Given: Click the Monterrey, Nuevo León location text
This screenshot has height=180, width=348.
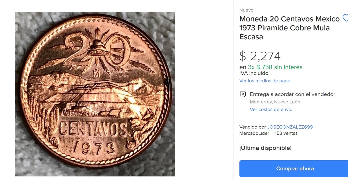Looking at the screenshot, I should click(x=275, y=102).
